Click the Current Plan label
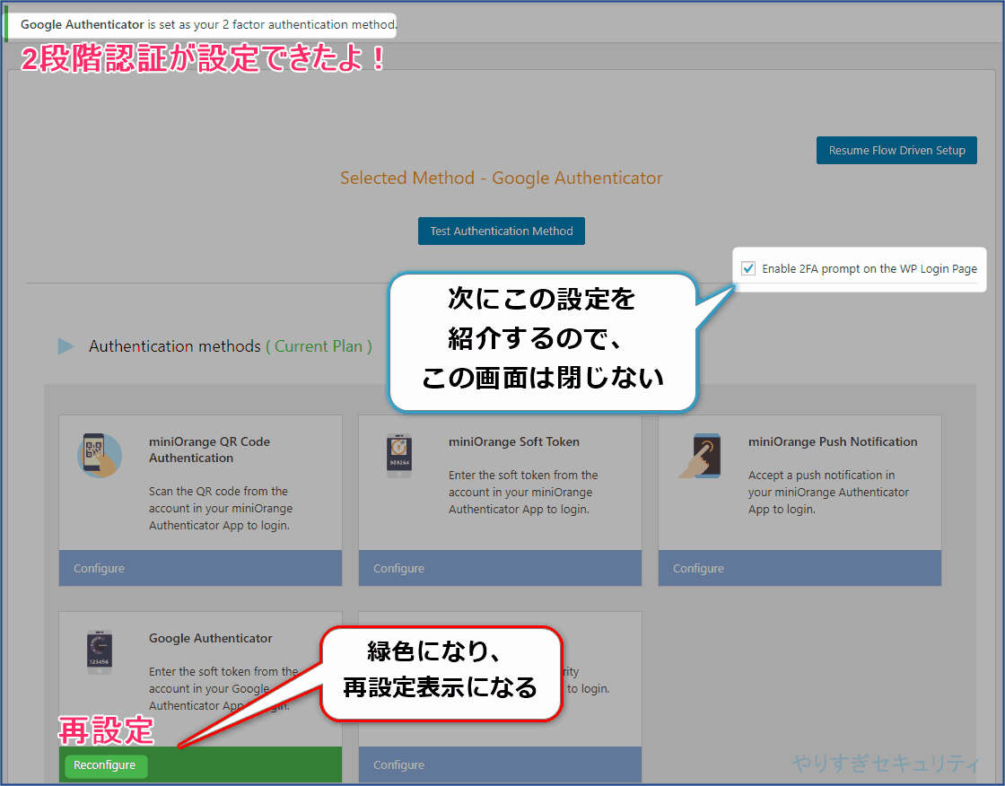 (319, 346)
